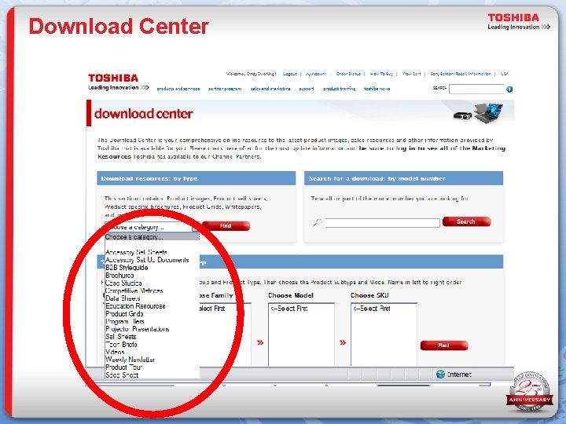Click the Choose SKU list box
The image size is (566, 424).
[384, 334]
